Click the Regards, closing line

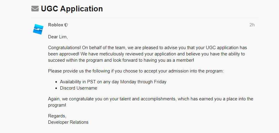[57, 116]
